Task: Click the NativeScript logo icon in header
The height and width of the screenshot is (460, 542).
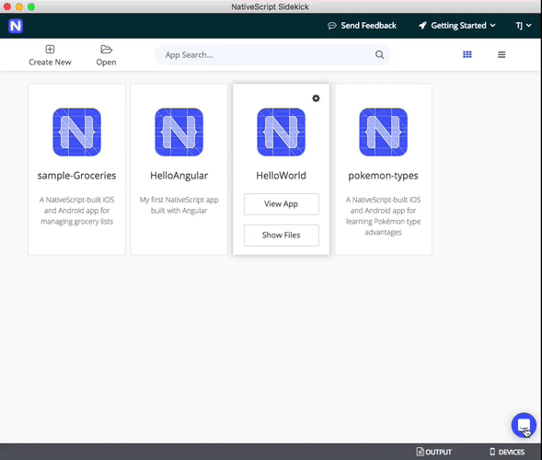Action: pyautogui.click(x=16, y=26)
